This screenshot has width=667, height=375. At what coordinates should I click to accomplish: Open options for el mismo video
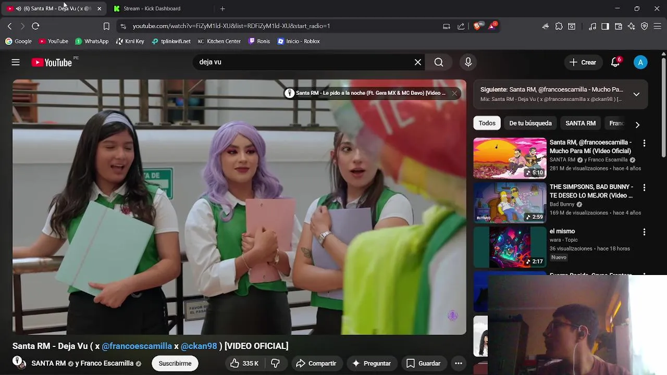pos(644,232)
